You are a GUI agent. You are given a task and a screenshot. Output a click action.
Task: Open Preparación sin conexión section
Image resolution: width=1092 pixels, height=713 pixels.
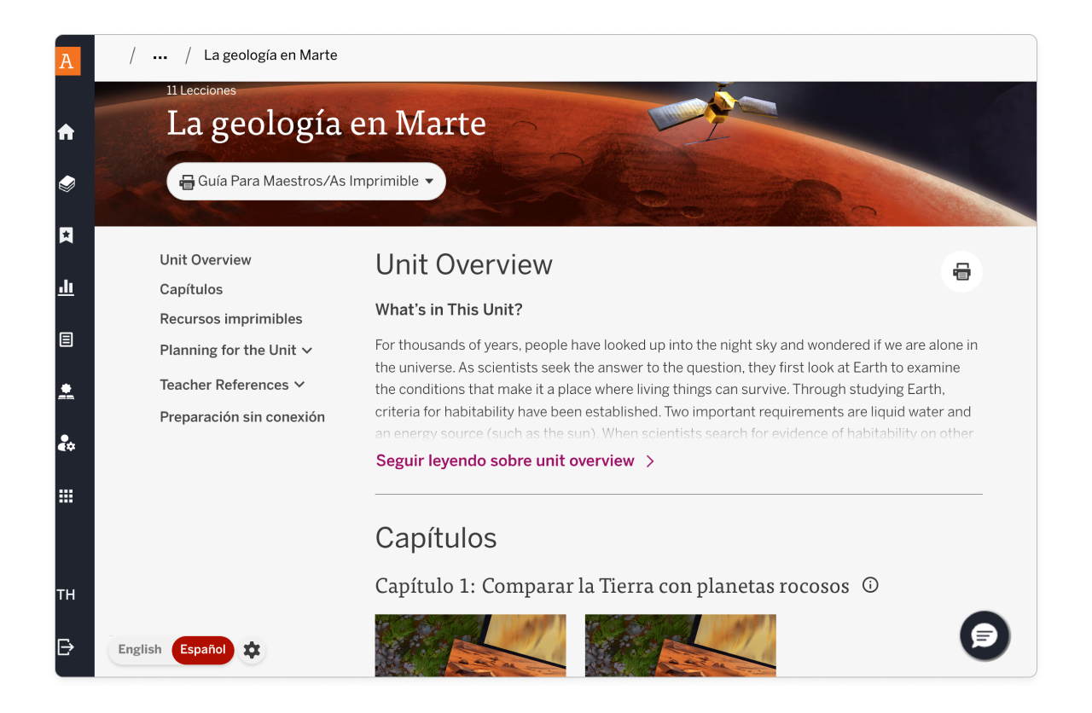coord(242,416)
